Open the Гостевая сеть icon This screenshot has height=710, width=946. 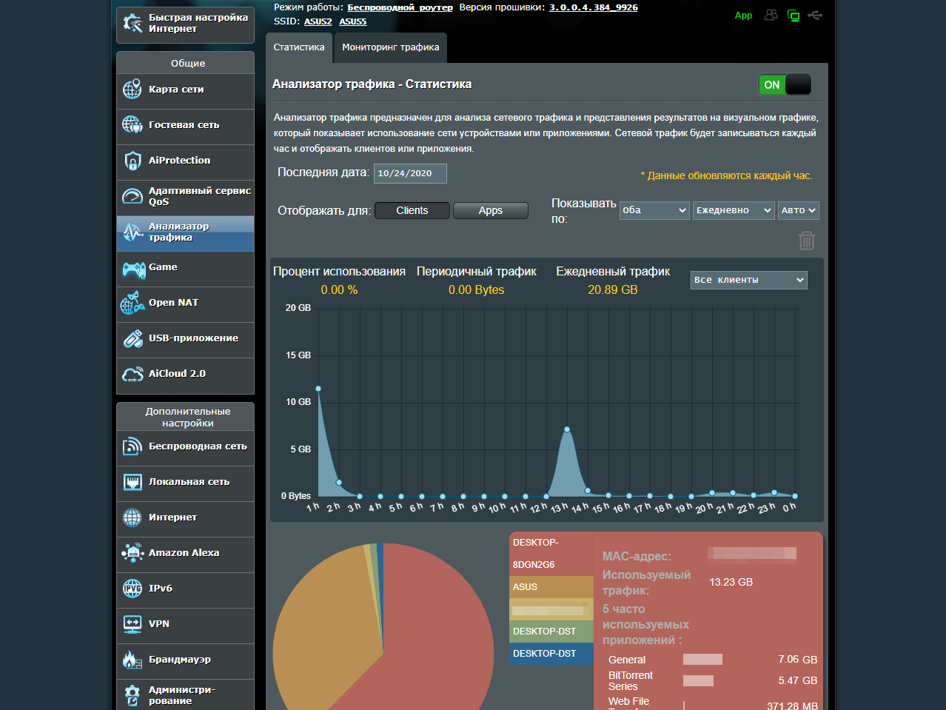click(132, 125)
